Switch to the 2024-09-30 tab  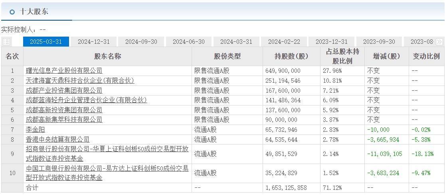pyautogui.click(x=141, y=42)
